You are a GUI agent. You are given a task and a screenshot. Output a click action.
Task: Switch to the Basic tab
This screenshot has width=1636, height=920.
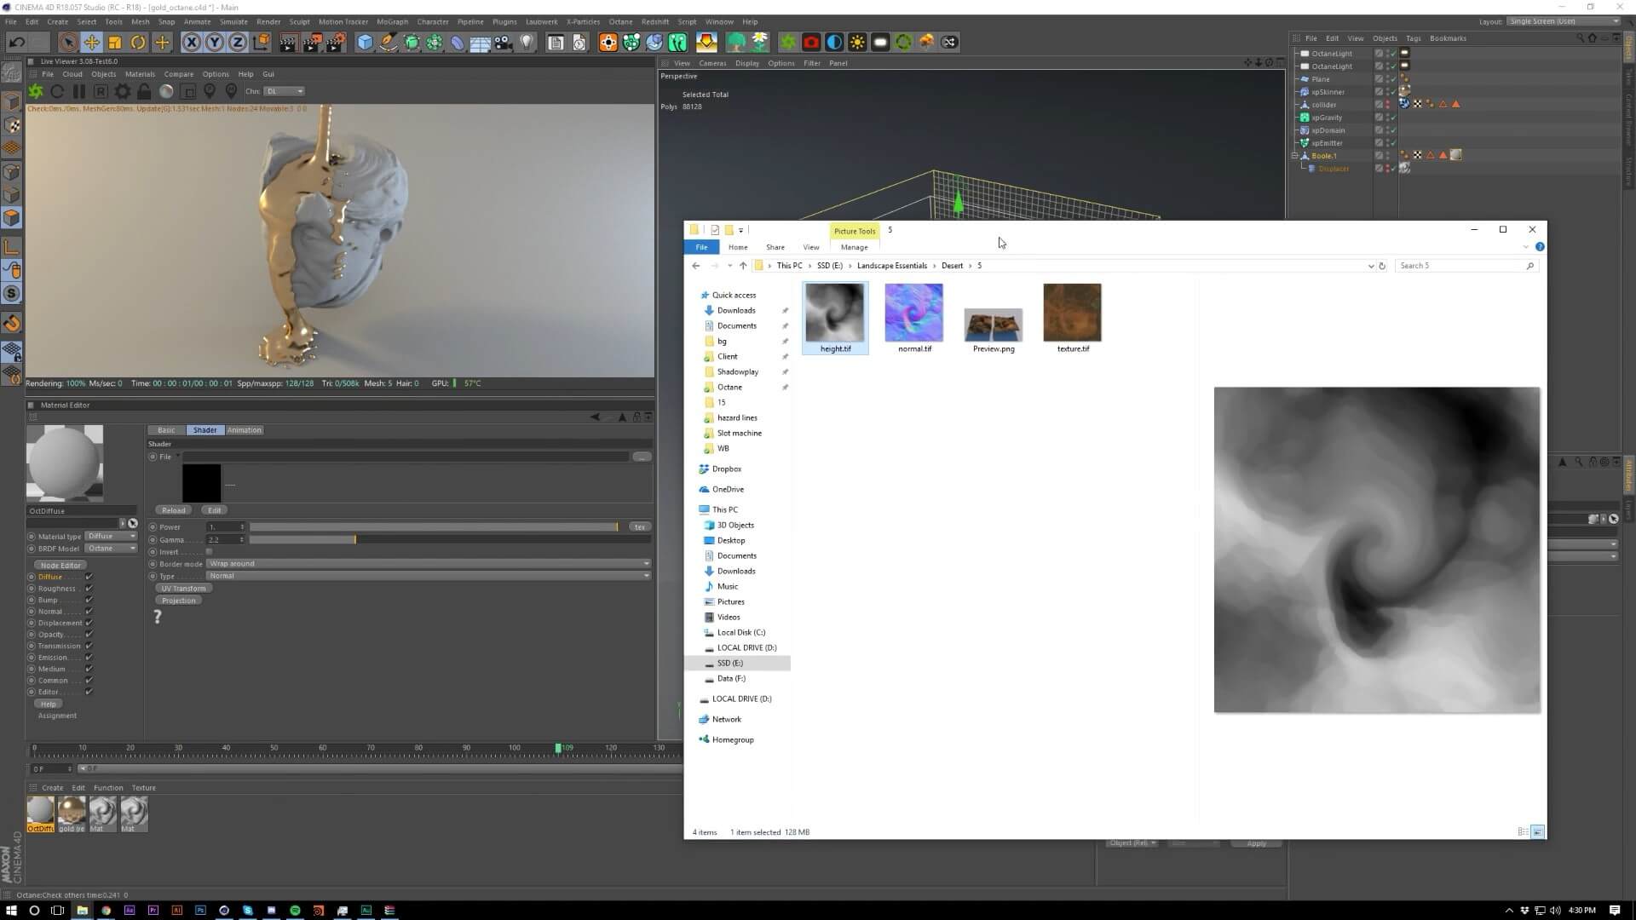click(x=166, y=430)
